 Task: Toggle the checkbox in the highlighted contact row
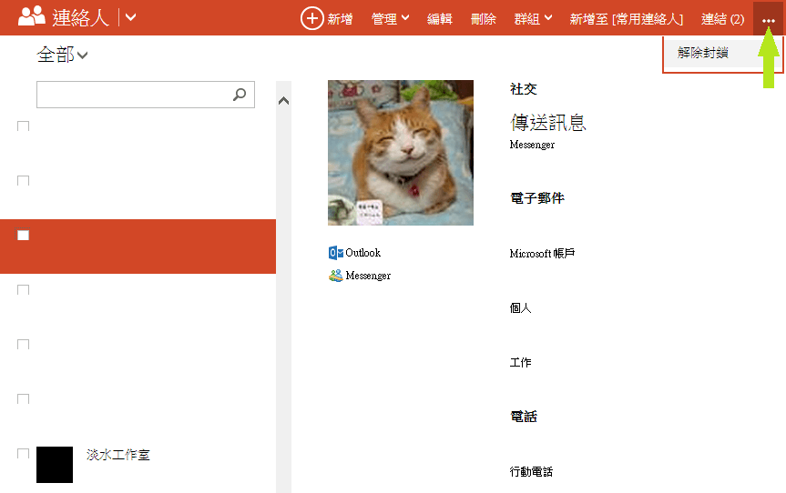coord(23,235)
